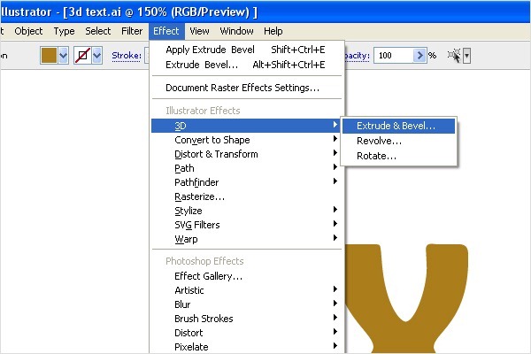531x354 pixels.
Task: Expand the SVG Filters submenu
Action: coord(246,225)
